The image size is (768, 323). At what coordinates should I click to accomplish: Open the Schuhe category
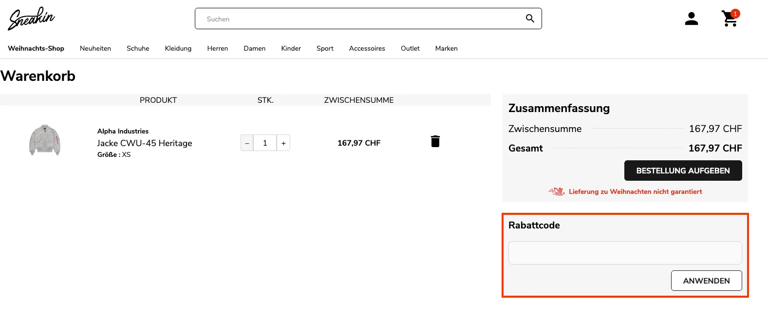[138, 48]
